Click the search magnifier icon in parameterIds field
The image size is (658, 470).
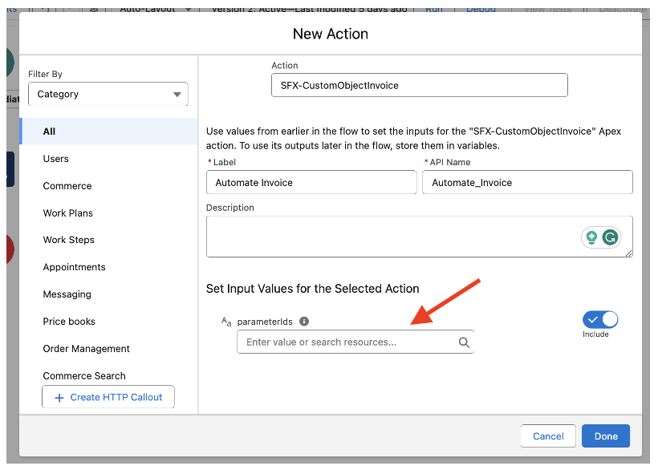tap(464, 342)
